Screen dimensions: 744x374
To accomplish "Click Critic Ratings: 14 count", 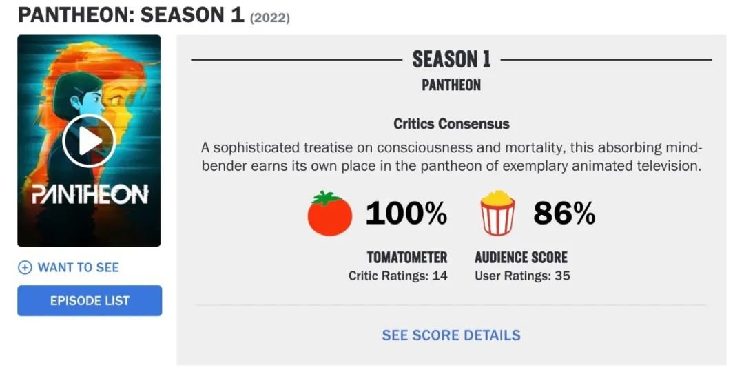I will point(397,276).
